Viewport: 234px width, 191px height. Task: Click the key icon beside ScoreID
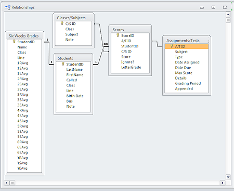coord(118,35)
